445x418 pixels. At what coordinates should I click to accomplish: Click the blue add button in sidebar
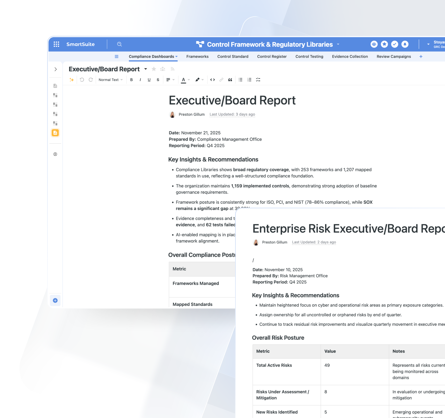[55, 301]
